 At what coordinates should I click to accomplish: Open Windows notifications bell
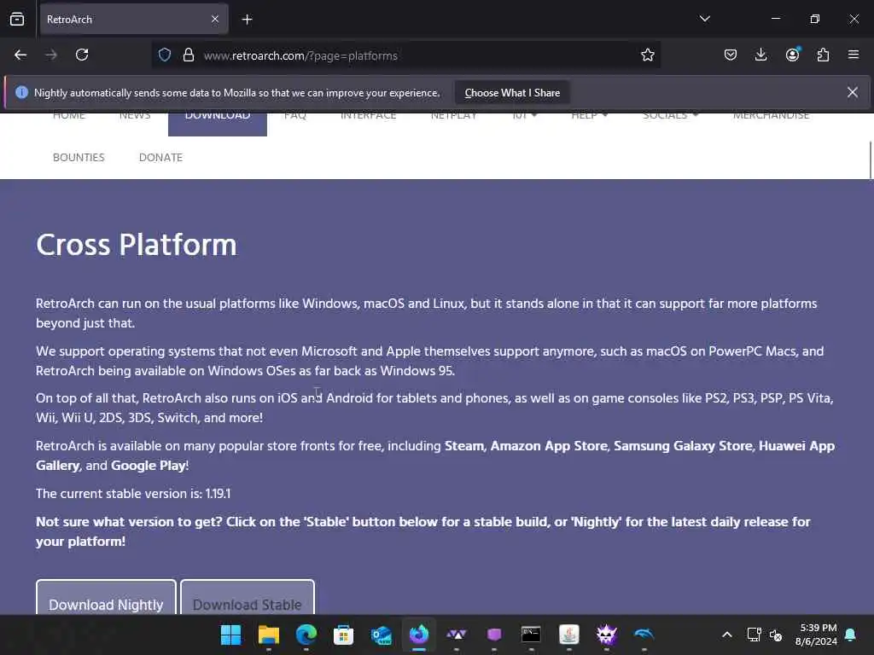[x=850, y=635]
